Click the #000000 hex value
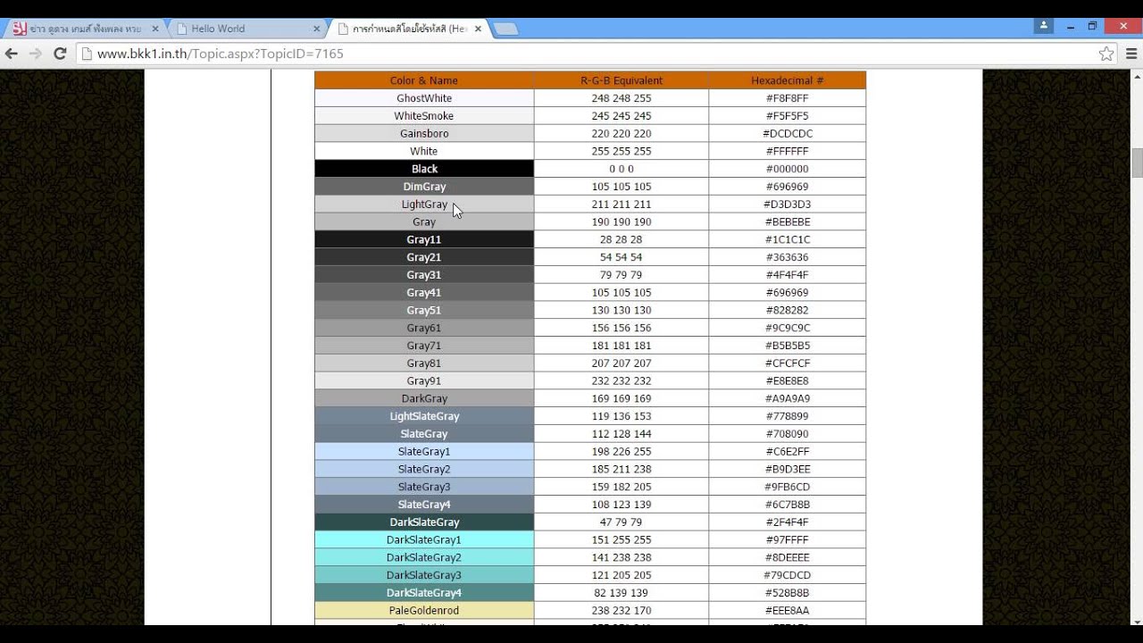Image resolution: width=1143 pixels, height=643 pixels. click(x=787, y=169)
